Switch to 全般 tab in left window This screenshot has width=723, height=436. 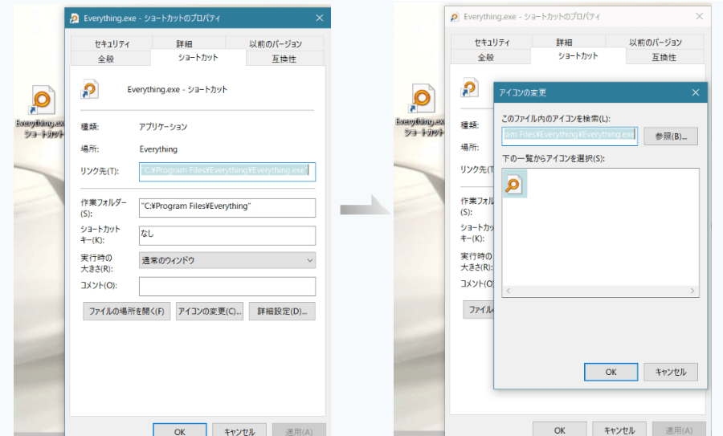pos(105,59)
